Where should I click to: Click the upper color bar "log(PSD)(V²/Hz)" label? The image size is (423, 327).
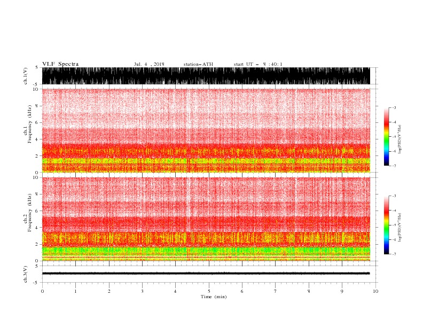click(399, 139)
